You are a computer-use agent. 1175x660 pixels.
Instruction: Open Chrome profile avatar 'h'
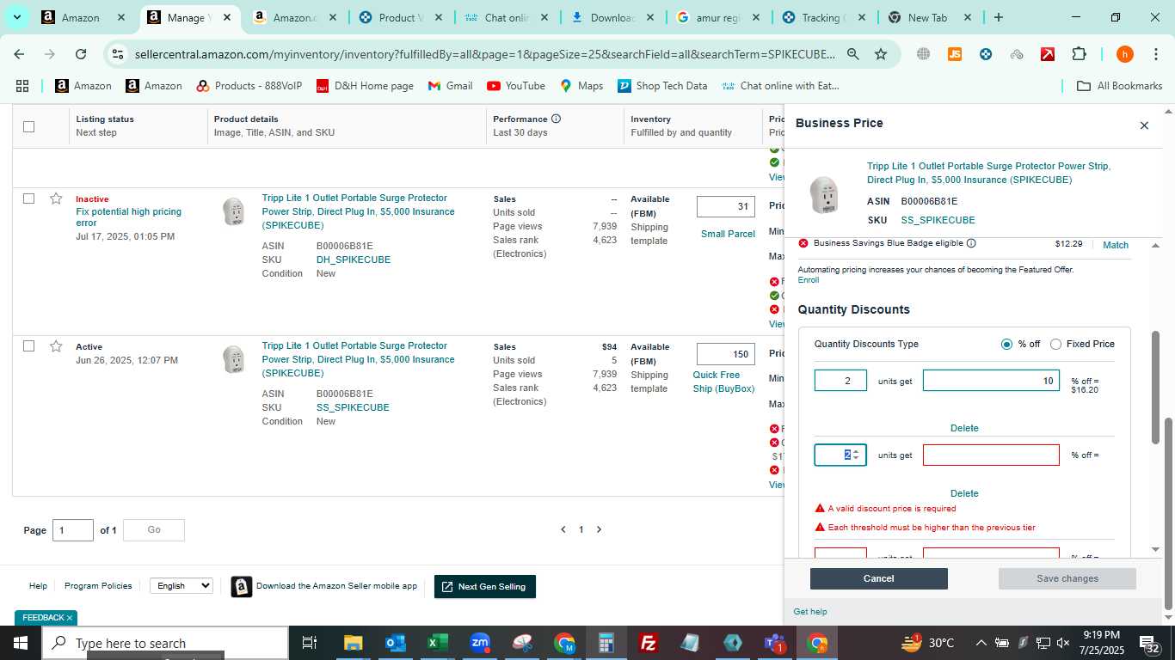click(x=1124, y=54)
